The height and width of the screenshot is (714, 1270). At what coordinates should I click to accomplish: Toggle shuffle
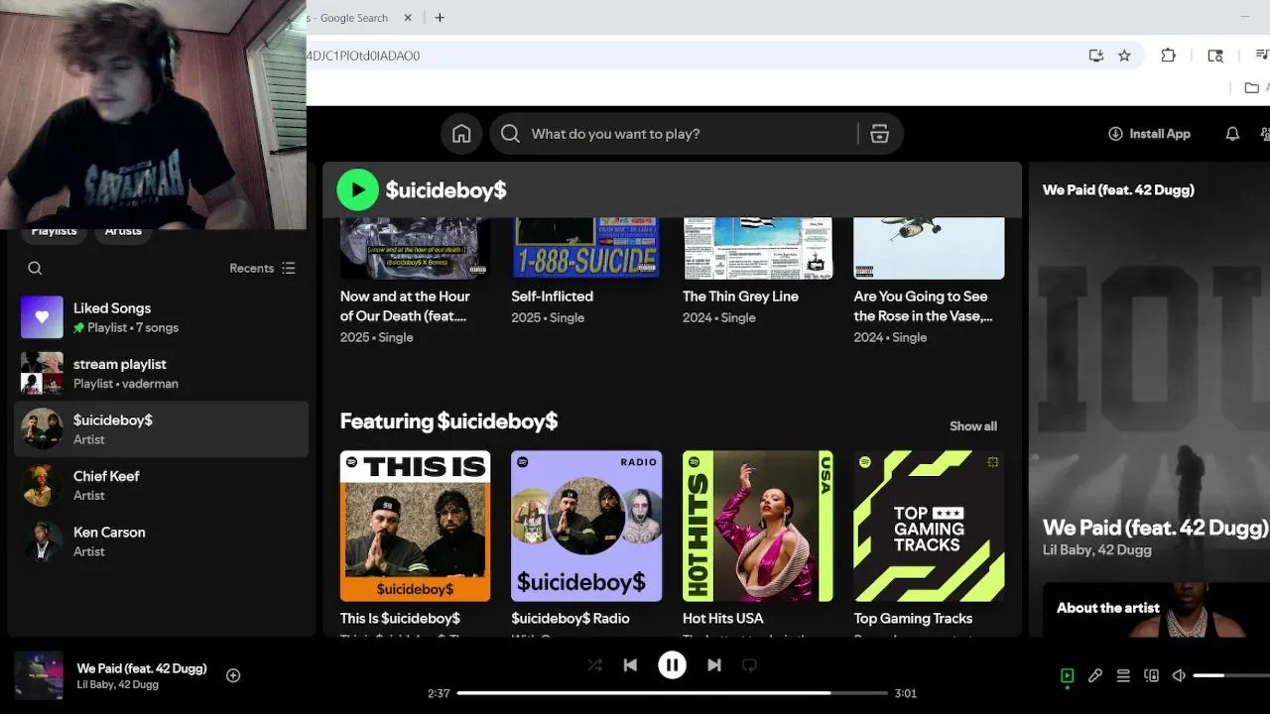(x=594, y=665)
